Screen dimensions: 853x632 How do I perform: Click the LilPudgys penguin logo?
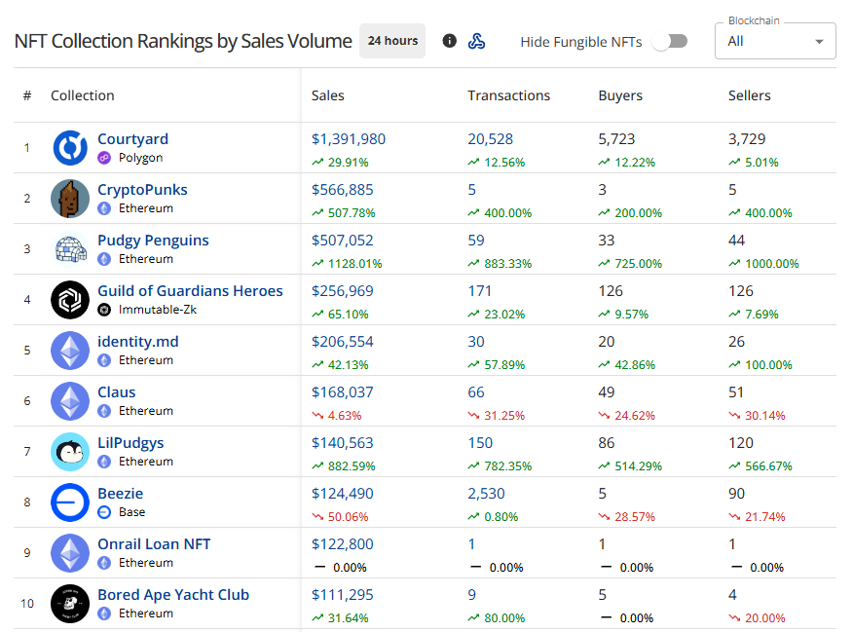70,451
